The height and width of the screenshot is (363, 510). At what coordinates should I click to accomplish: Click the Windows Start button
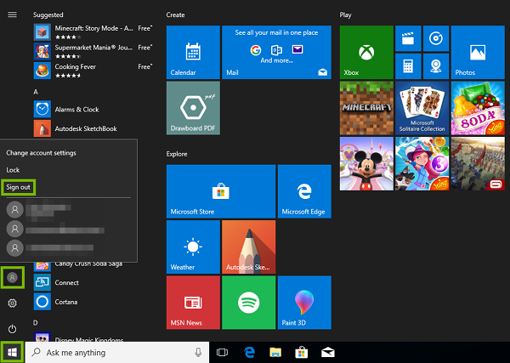(13, 352)
